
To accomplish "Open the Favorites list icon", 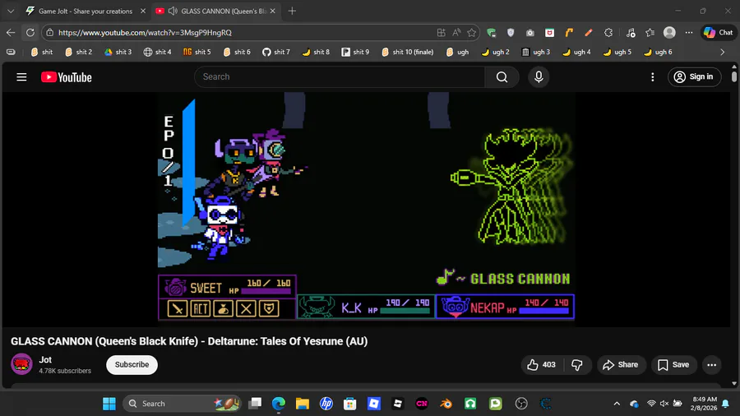I will pos(650,33).
